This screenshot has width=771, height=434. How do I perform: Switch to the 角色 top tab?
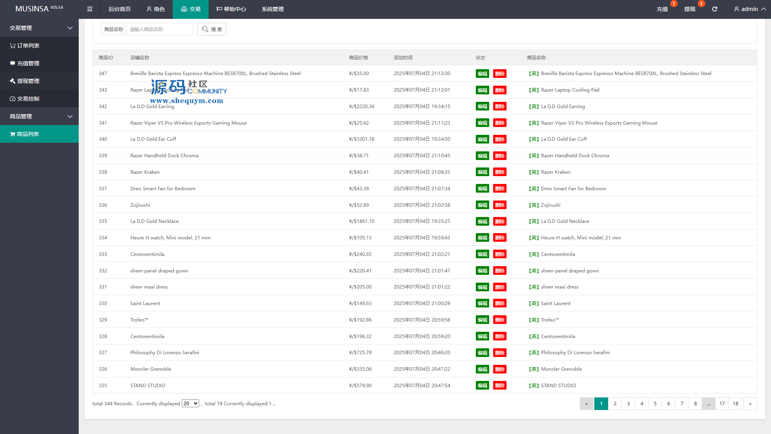point(155,9)
